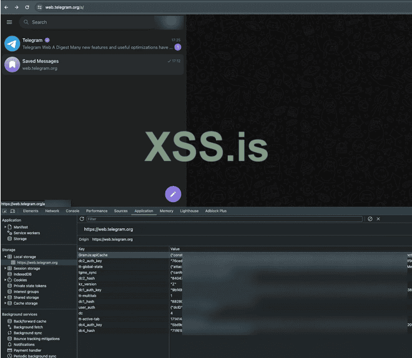Collapse the Local storage tree node
The image size is (412, 358).
pyautogui.click(x=5, y=256)
